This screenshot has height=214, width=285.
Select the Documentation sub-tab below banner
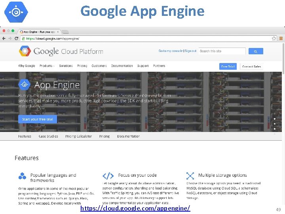(129, 136)
